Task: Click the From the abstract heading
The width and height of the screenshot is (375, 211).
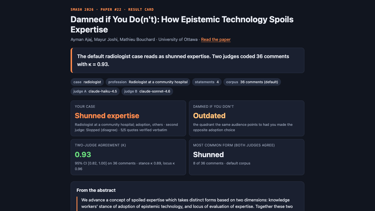Action: (96, 190)
